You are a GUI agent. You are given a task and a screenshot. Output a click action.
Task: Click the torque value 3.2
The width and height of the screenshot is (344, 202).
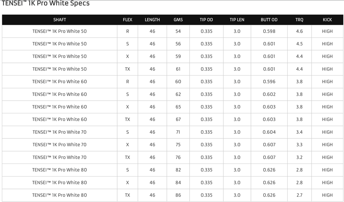coord(299,157)
